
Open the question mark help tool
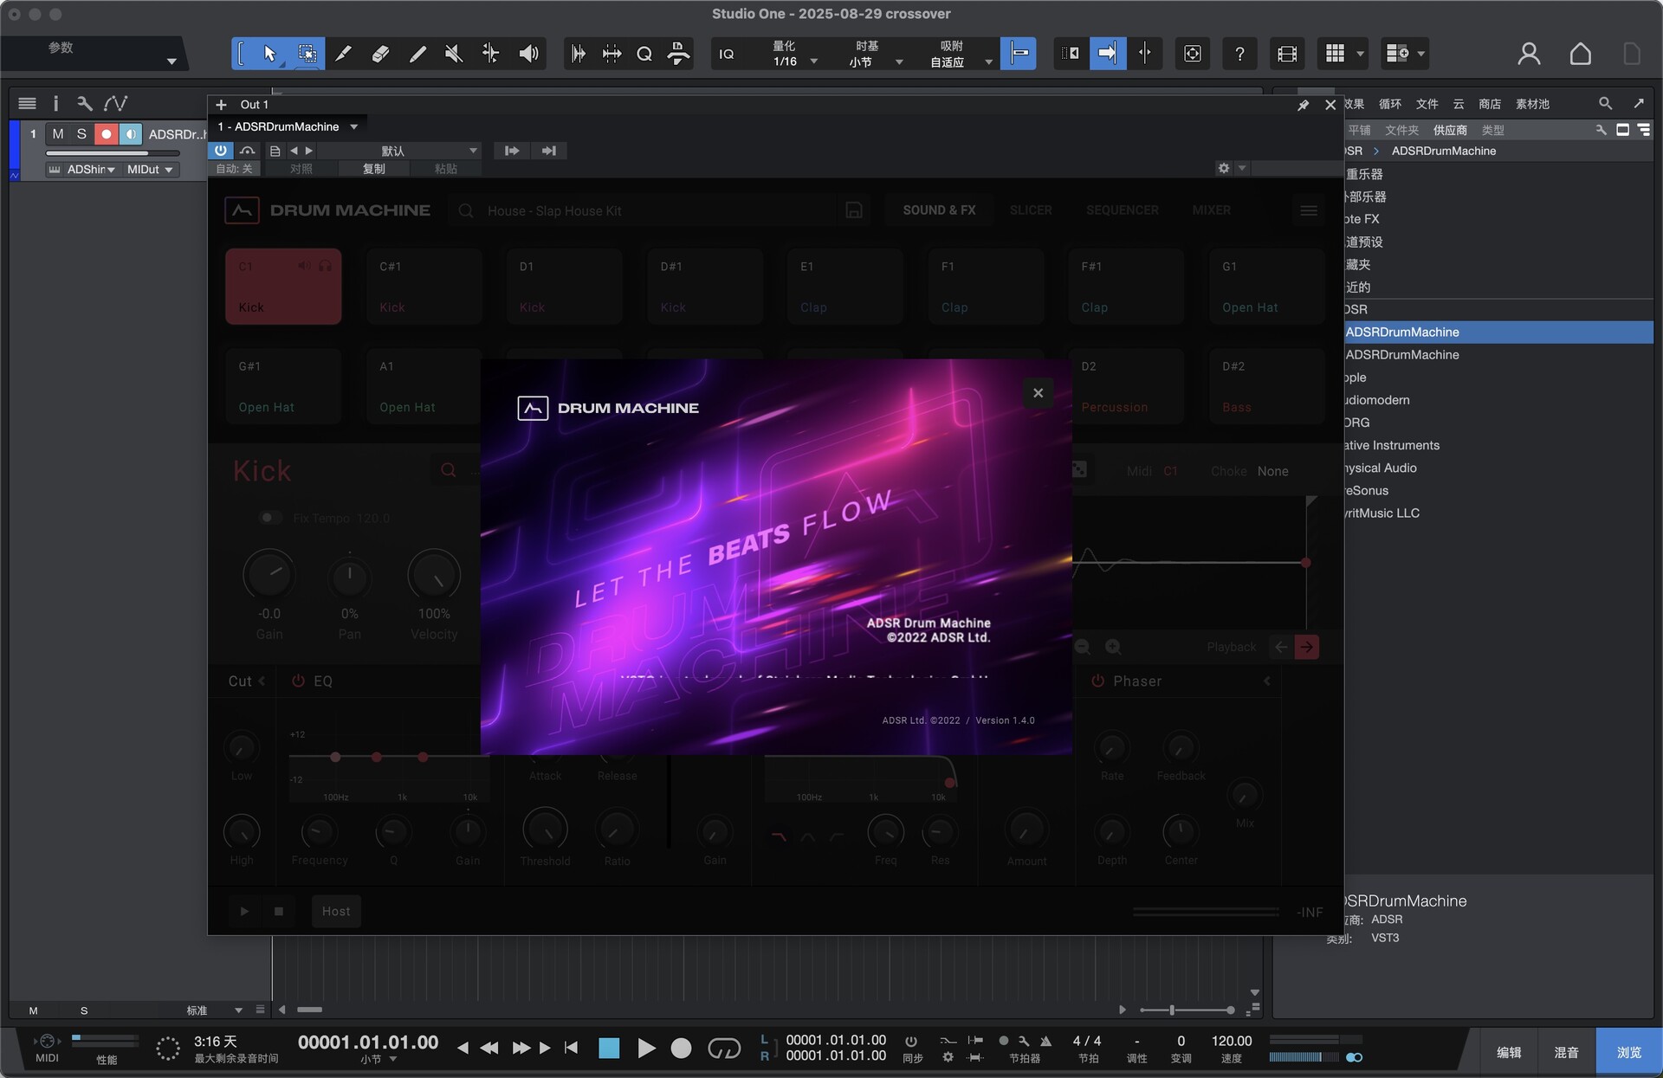[1239, 54]
